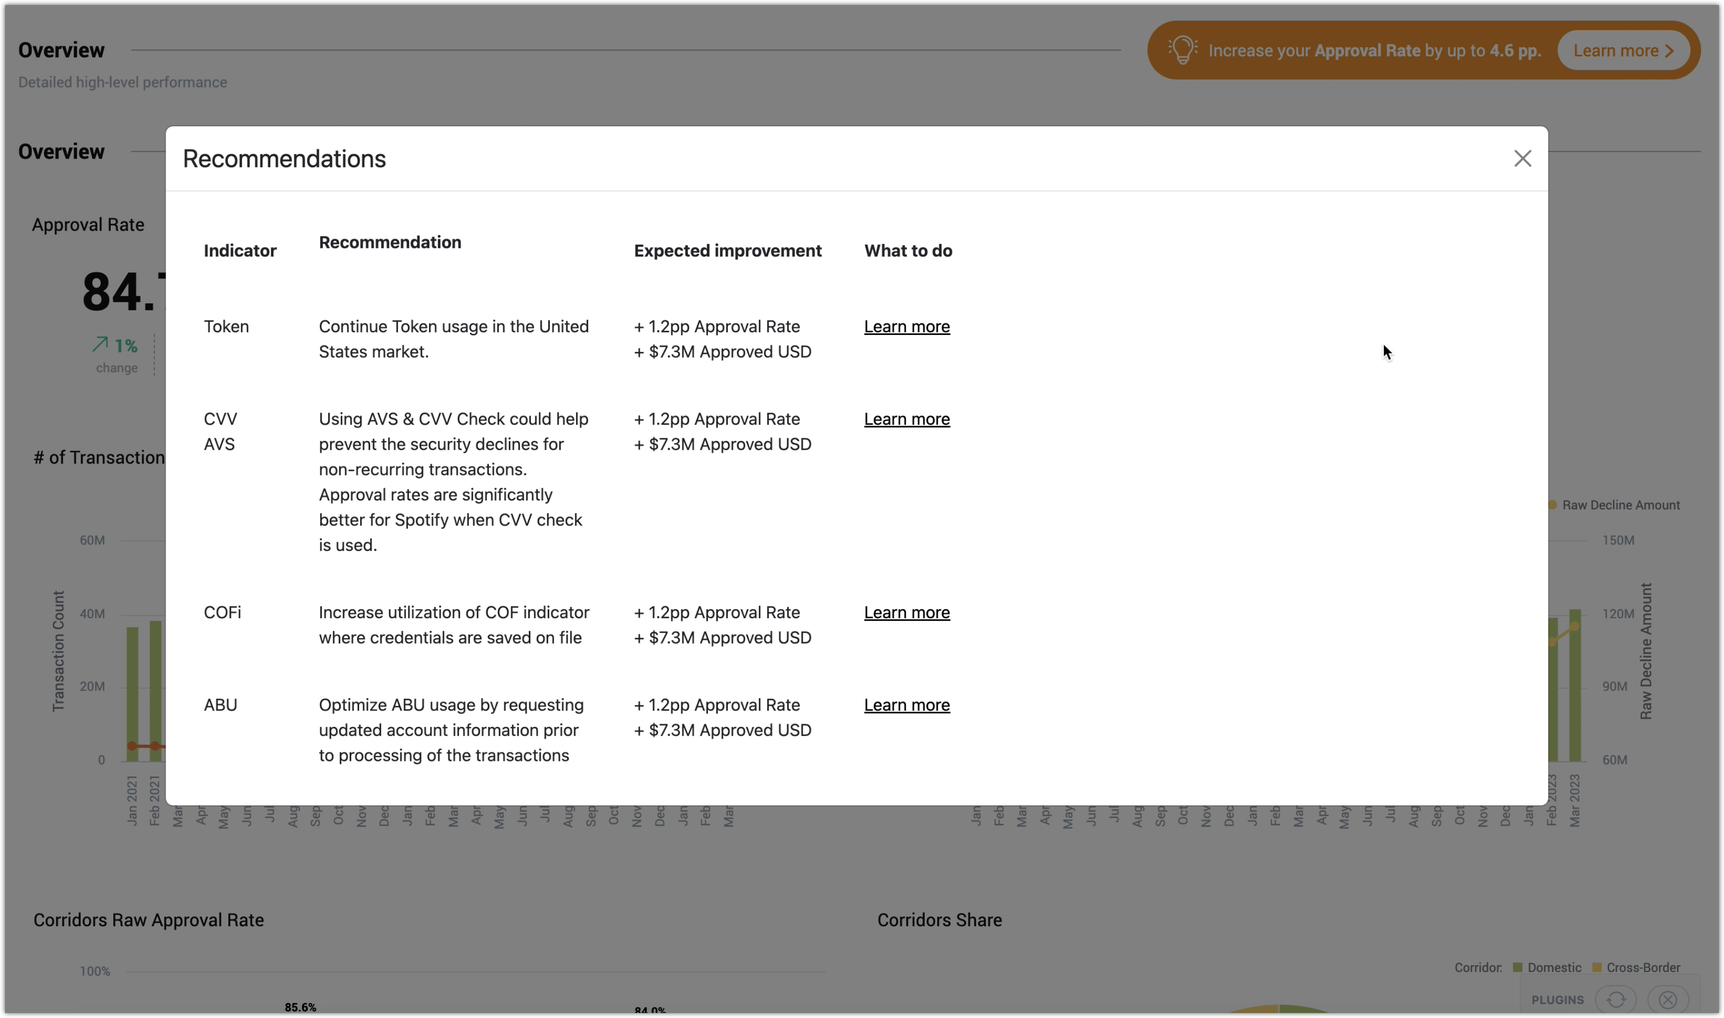
Task: Click the PLUGINS label at bottom right
Action: coord(1558,1000)
